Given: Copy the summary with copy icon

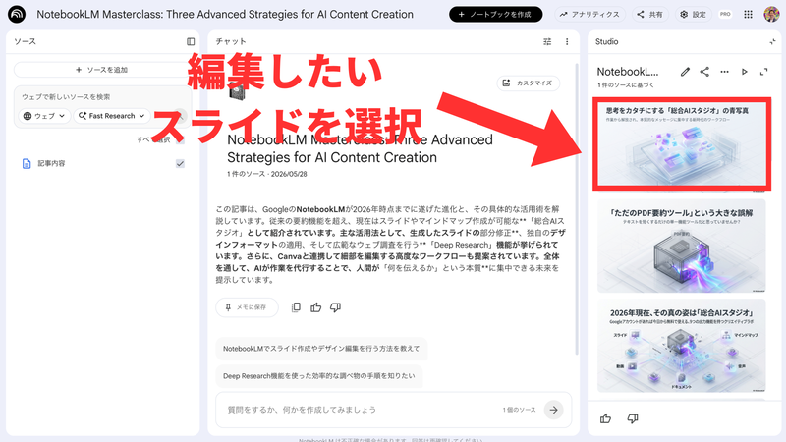Looking at the screenshot, I should (x=297, y=307).
